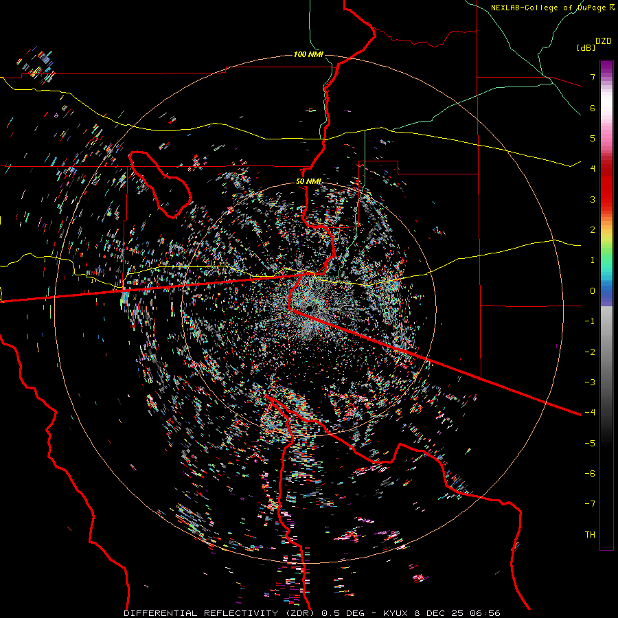Click the 100 NMI range ring label
This screenshot has width=618, height=618.
(308, 54)
